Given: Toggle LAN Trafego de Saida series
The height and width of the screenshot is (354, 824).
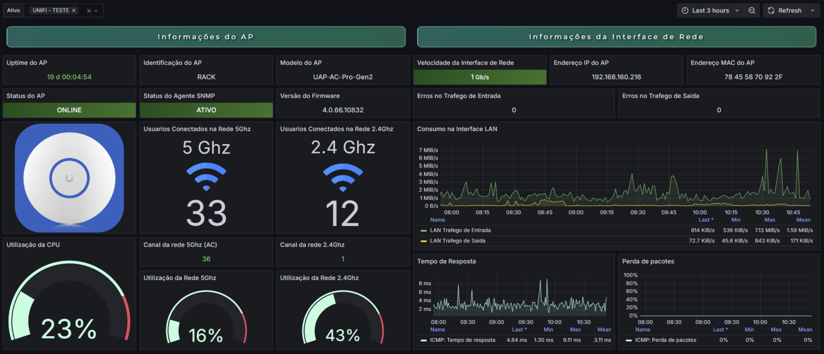Looking at the screenshot, I should pos(457,241).
